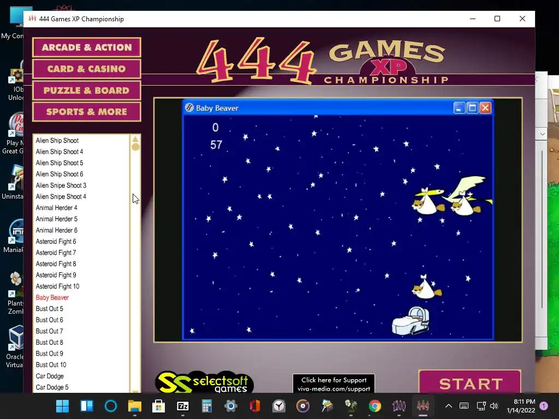Select Bust Out 5
Image resolution: width=559 pixels, height=419 pixels.
(x=49, y=309)
